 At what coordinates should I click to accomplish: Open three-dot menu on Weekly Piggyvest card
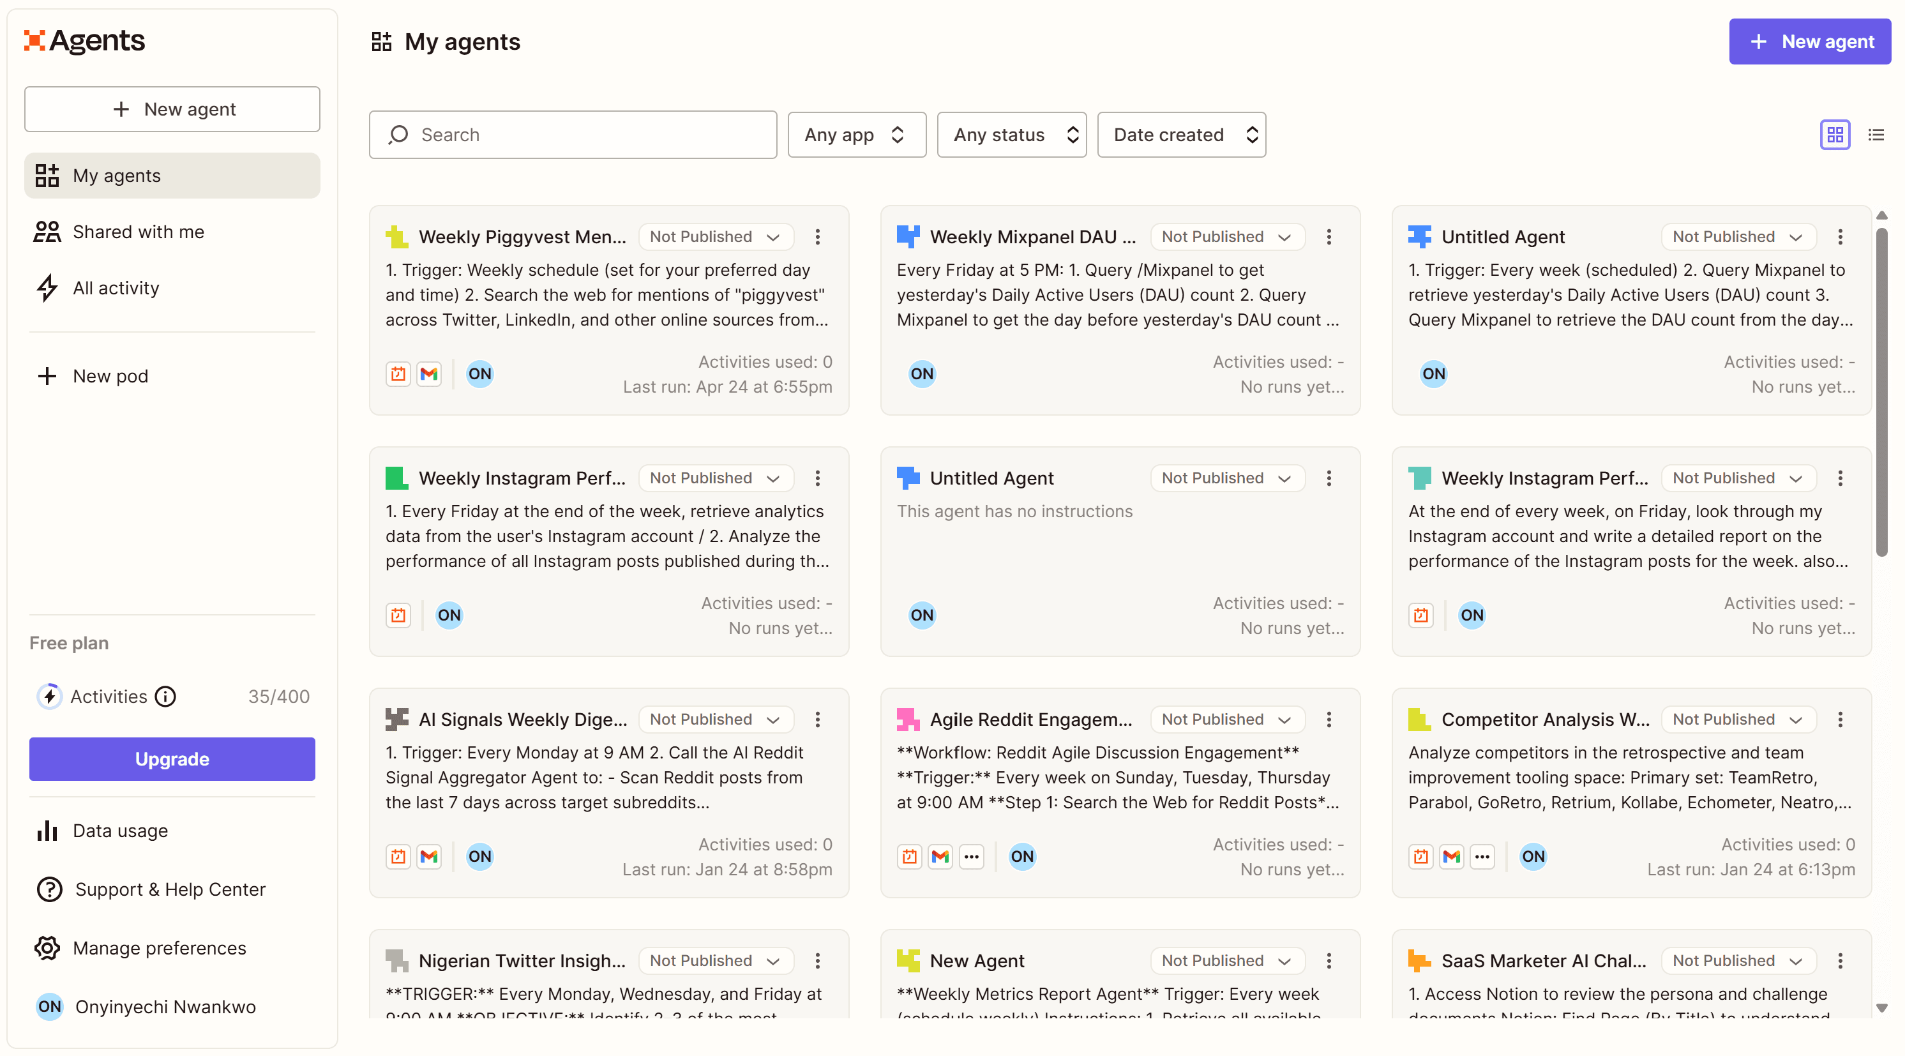coord(817,237)
